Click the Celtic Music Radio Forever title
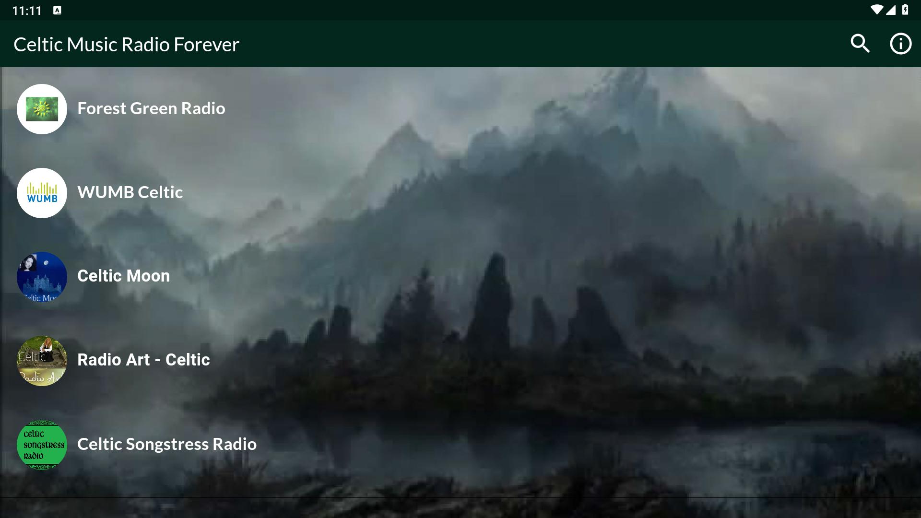 tap(126, 44)
